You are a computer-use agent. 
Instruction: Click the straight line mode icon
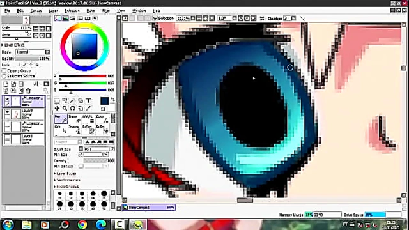coord(302,19)
